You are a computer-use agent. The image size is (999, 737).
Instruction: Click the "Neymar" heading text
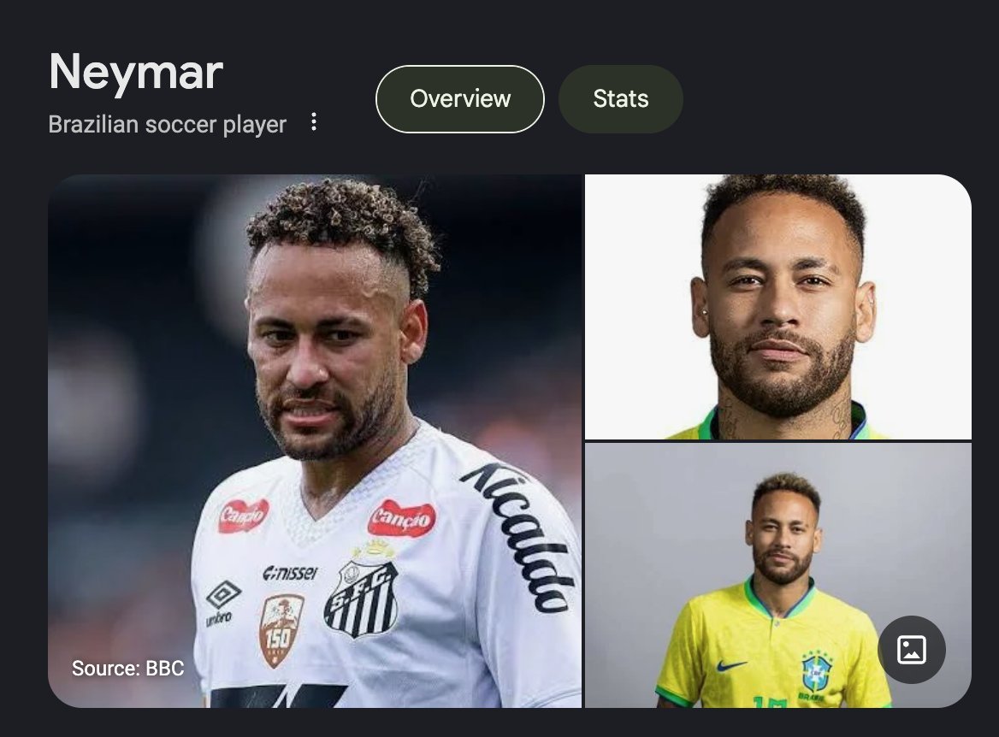[x=136, y=72]
